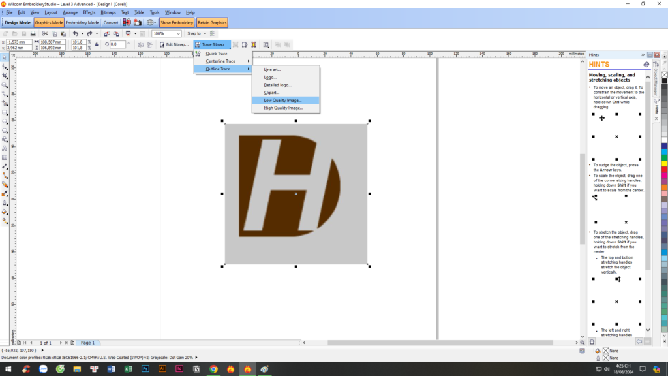668x376 pixels.
Task: Click the Trace Bitmap button
Action: point(212,44)
